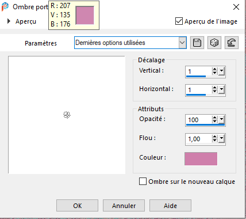Increase Vertical offset with up arrow
This screenshot has height=219, width=246.
pos(215,69)
